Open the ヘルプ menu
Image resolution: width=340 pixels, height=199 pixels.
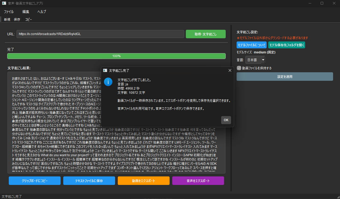point(42,12)
